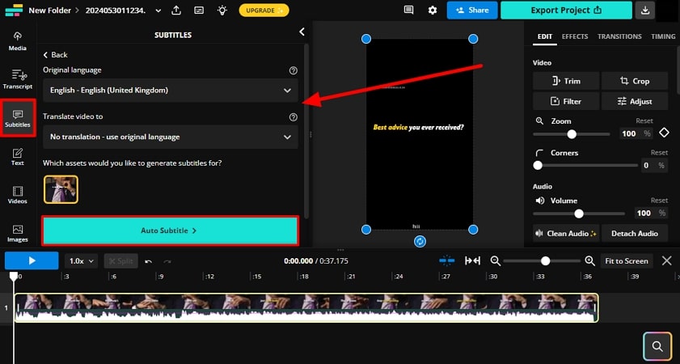680x364 pixels.
Task: Switch to the TRANSITIONS tab
Action: (619, 36)
